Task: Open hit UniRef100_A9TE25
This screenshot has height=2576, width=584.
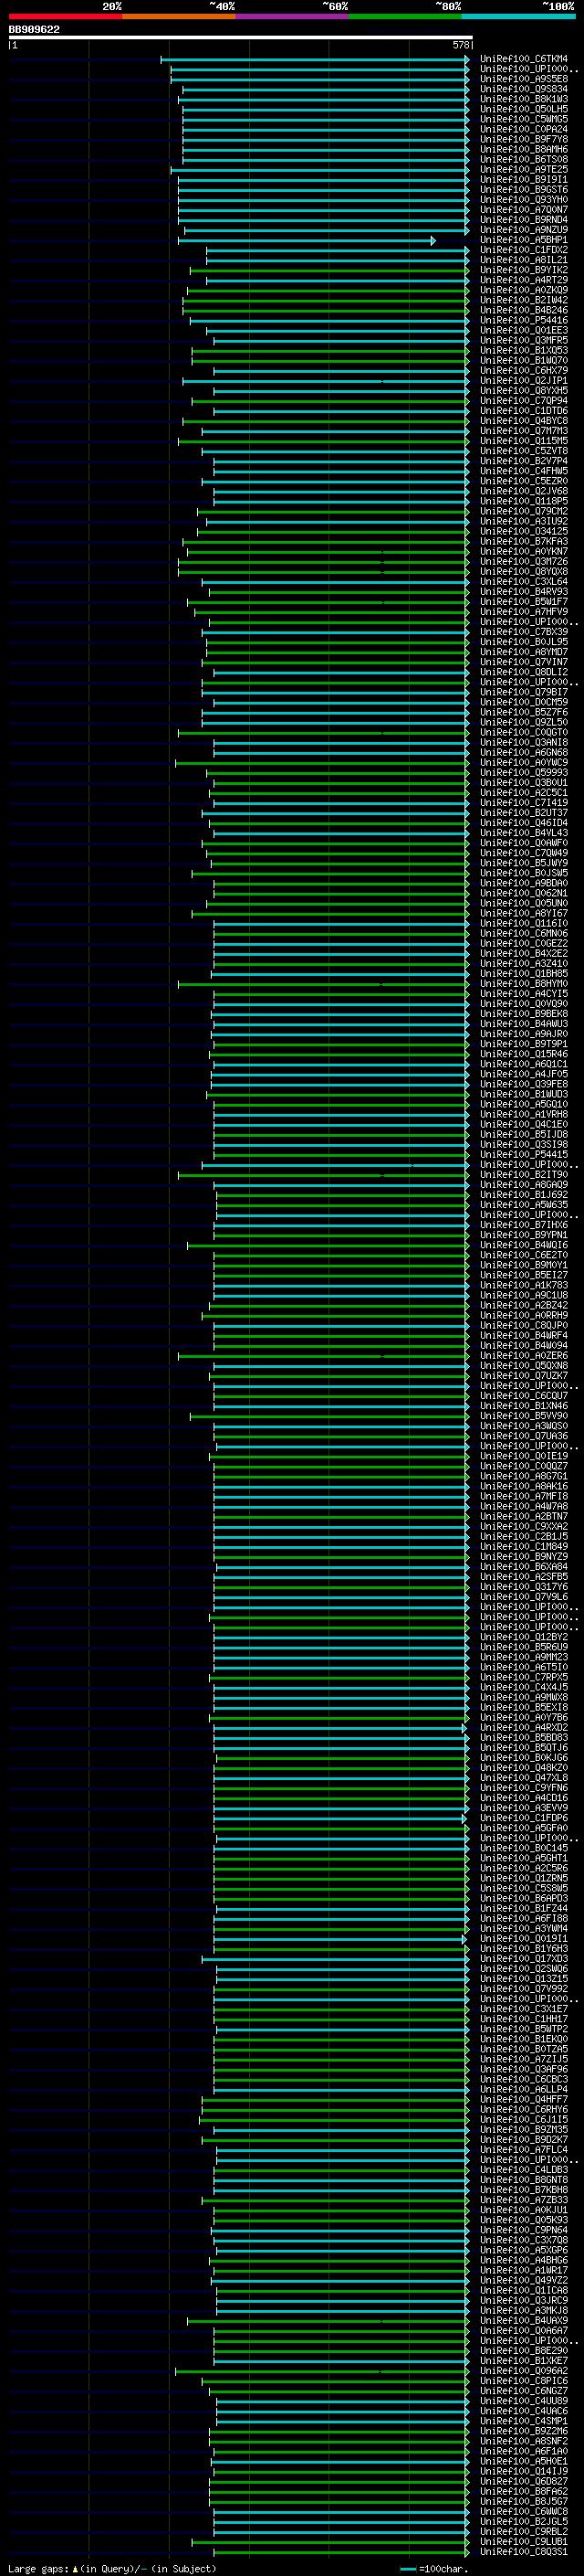Action: pyautogui.click(x=524, y=169)
